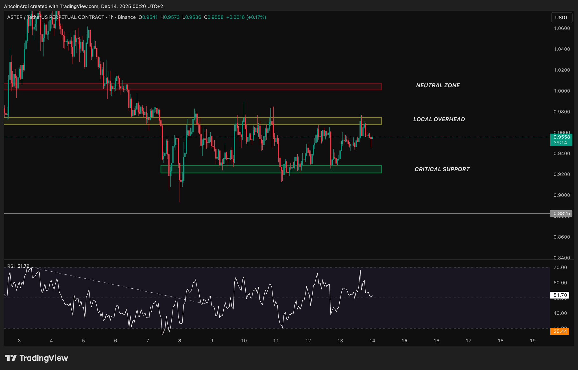Click the white RSI value tag 51.70

[560, 295]
